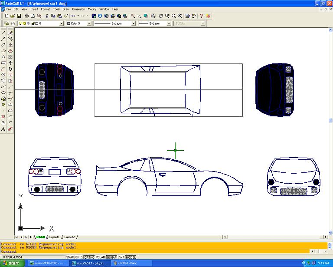Toggle SNAP mode in status bar
This screenshot has height=267, width=333.
[x=70, y=257]
